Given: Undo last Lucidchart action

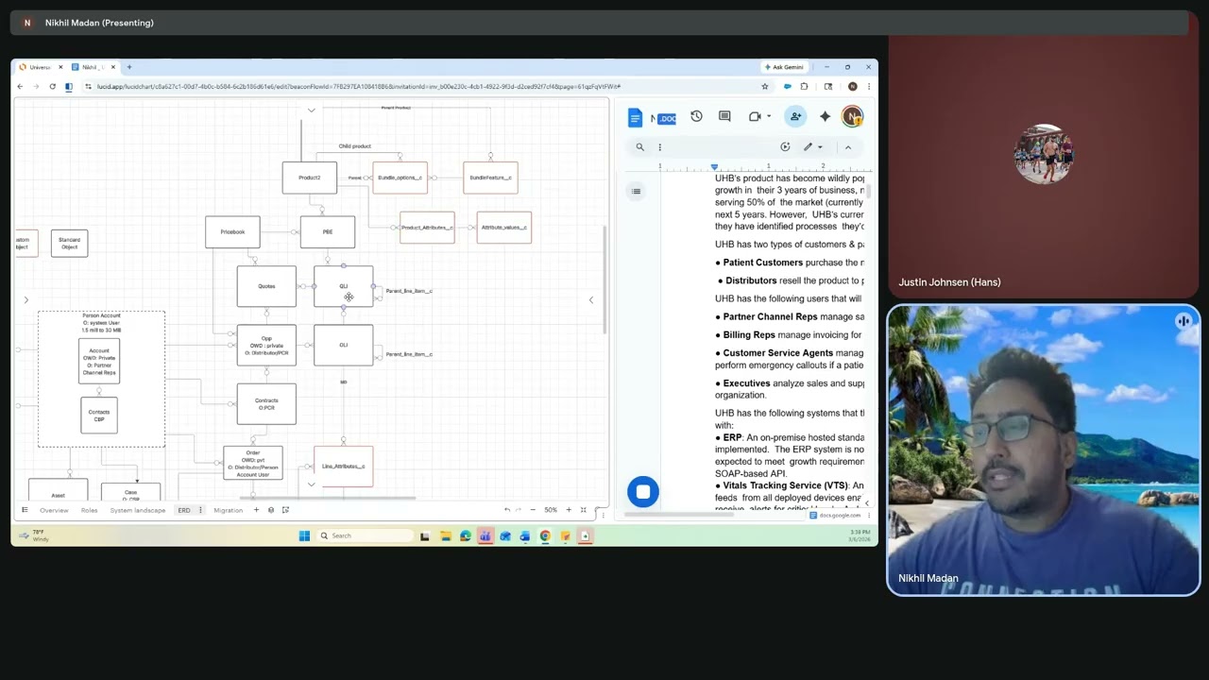Looking at the screenshot, I should click(507, 510).
